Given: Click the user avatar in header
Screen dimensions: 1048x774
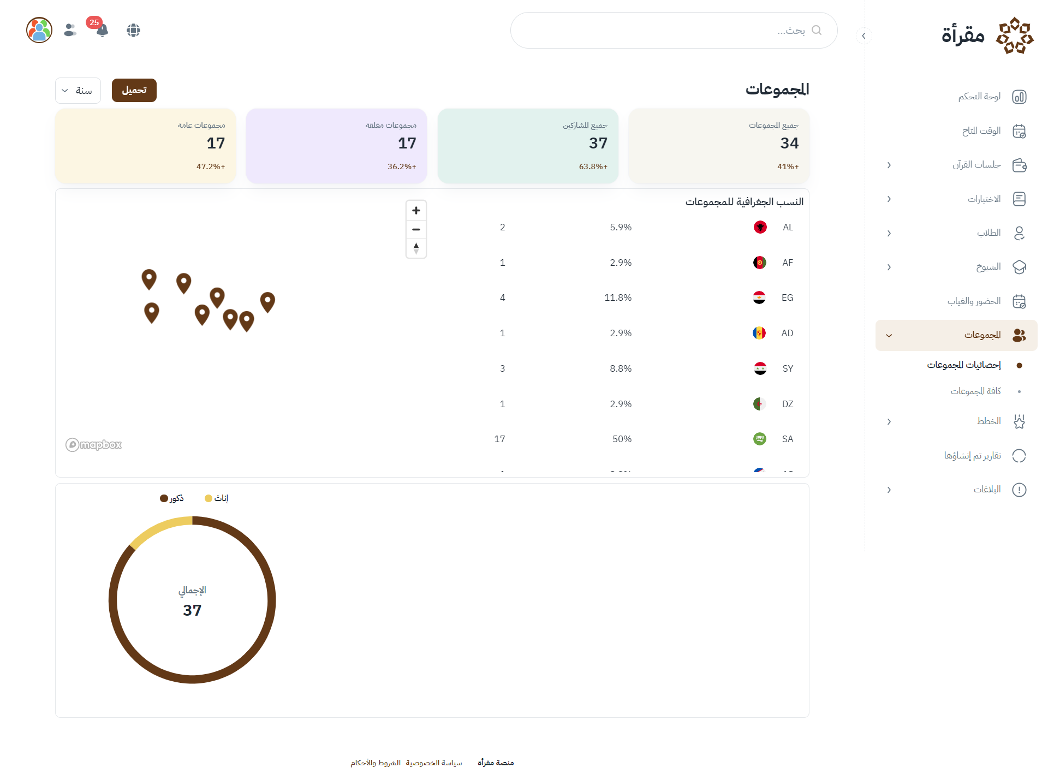Looking at the screenshot, I should click(x=39, y=30).
